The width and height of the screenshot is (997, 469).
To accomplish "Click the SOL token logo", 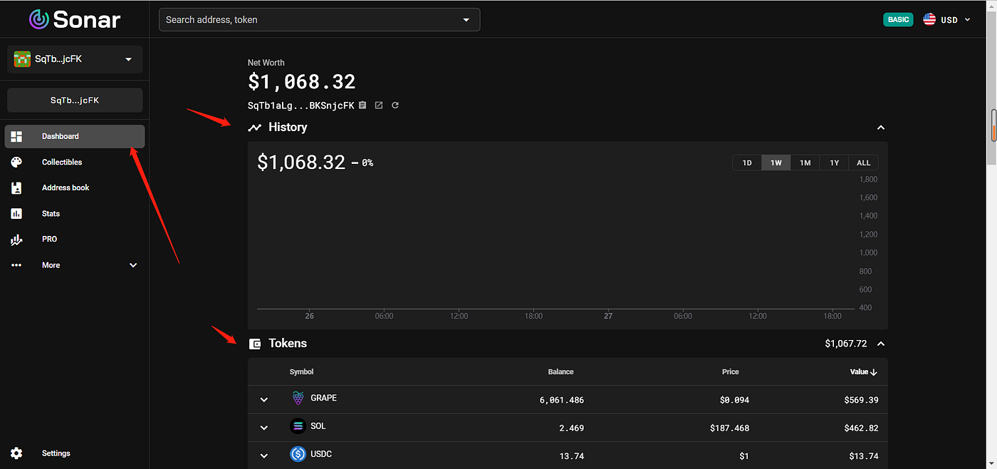I will 298,426.
